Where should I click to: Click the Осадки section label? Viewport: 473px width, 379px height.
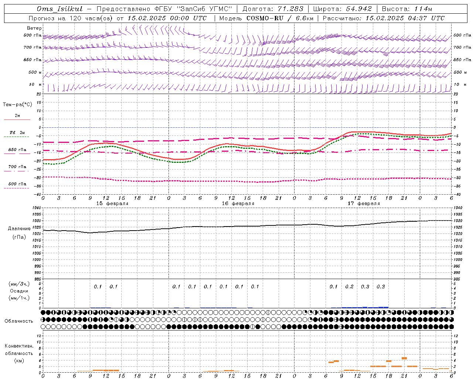click(19, 291)
